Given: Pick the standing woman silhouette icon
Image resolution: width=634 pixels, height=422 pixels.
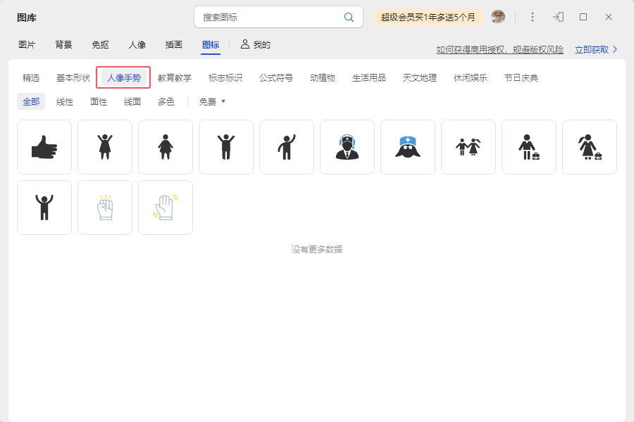Looking at the screenshot, I should 166,147.
